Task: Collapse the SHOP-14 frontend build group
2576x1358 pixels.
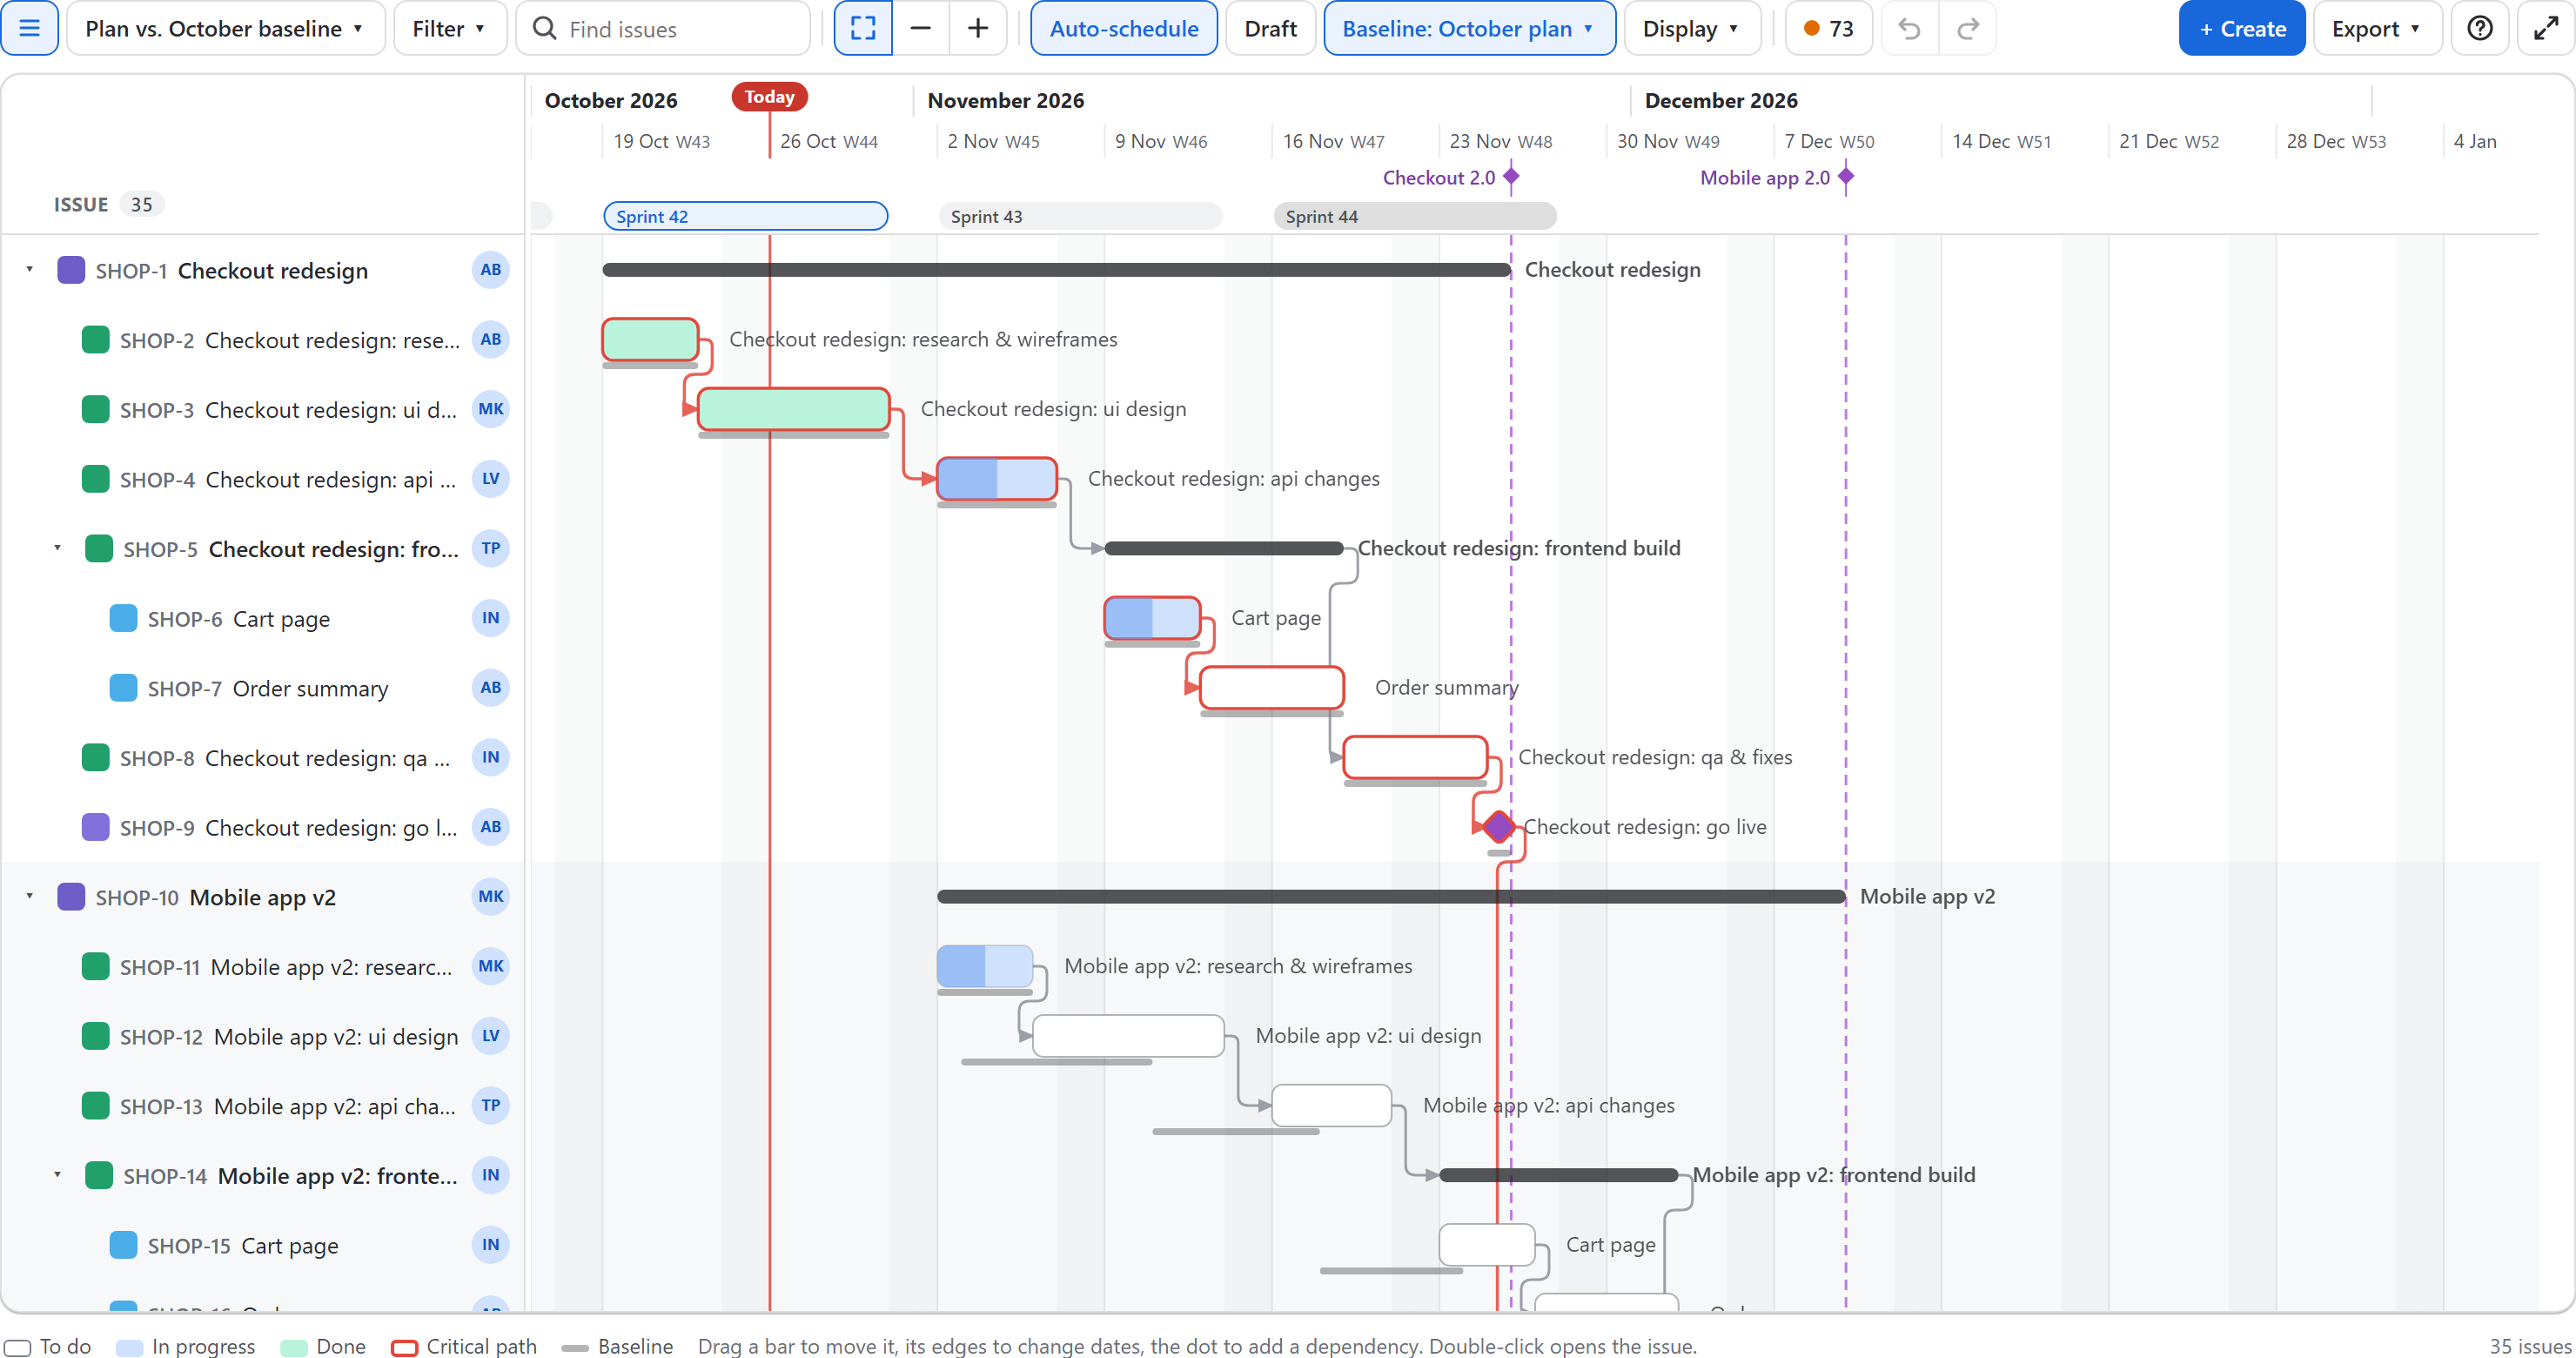Action: click(58, 1175)
